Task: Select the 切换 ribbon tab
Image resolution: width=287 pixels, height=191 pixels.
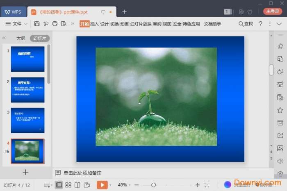Action: click(x=114, y=24)
